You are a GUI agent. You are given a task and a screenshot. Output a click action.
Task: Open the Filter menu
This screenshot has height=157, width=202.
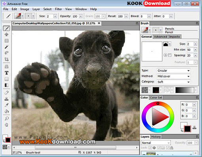coord(58,9)
